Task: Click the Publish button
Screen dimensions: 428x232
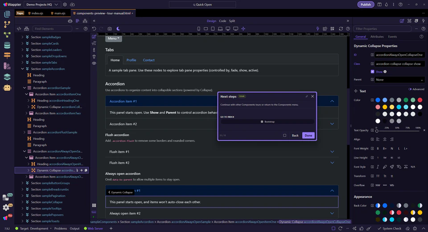Action: click(366, 4)
